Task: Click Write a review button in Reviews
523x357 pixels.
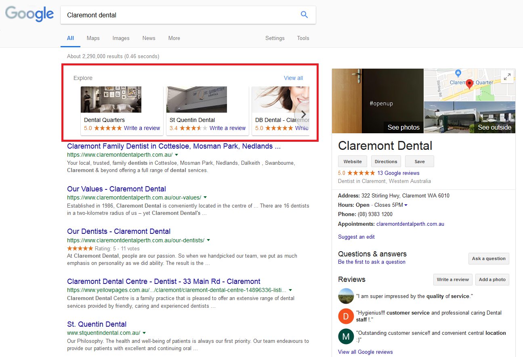Action: [x=453, y=279]
